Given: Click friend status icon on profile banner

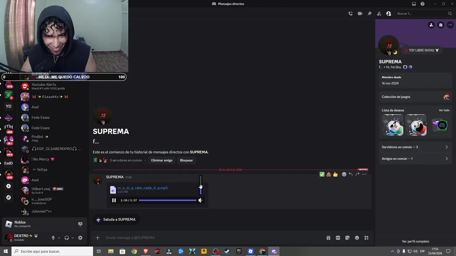Looking at the screenshot, I should tap(431, 25).
